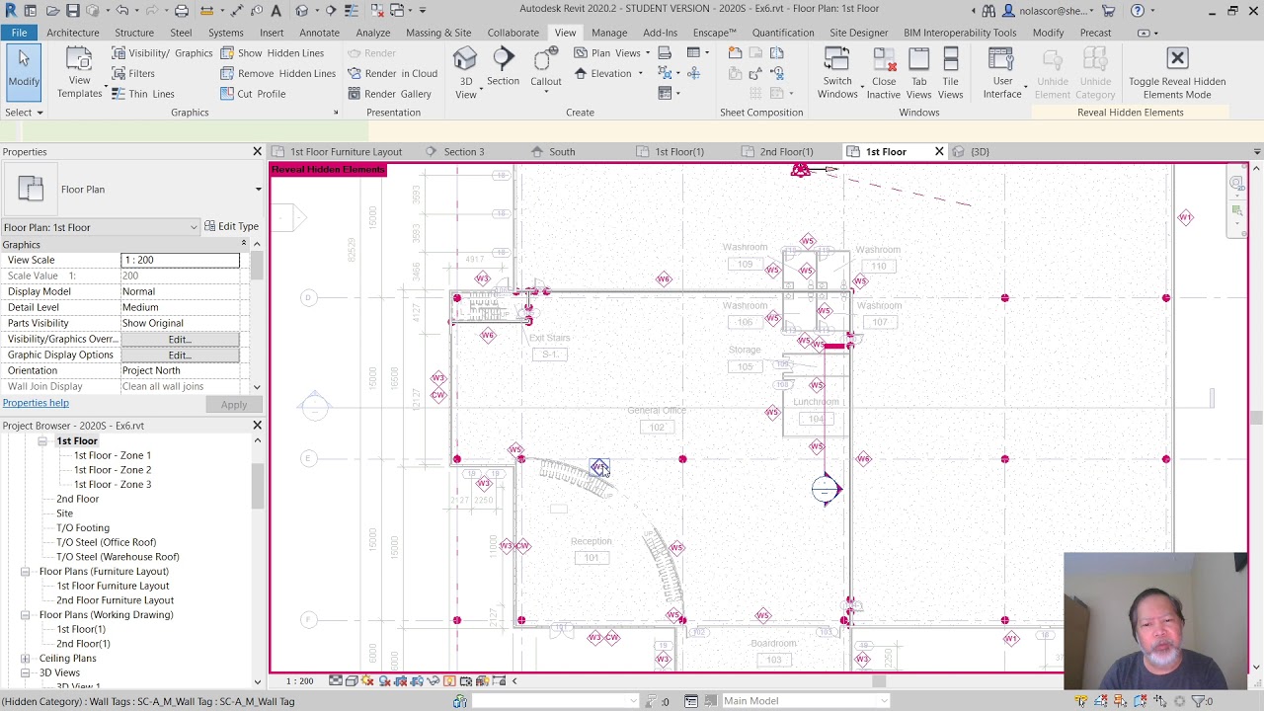Close the Properties panel
Viewport: 1264px width, 711px height.
tap(257, 152)
